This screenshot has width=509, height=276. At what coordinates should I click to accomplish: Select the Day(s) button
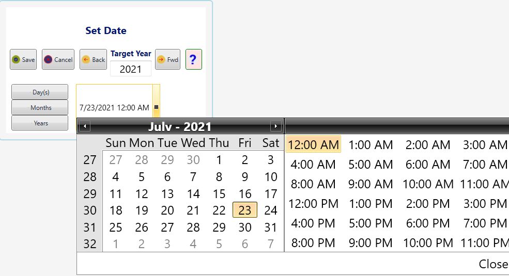pos(40,92)
